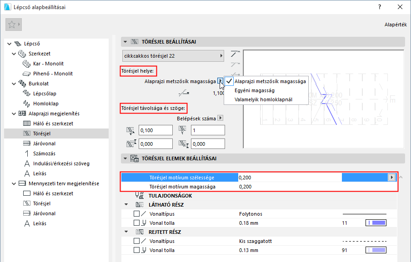This screenshot has height=262, width=411.
Task: Click the Favorites star icon
Action: [x=12, y=25]
